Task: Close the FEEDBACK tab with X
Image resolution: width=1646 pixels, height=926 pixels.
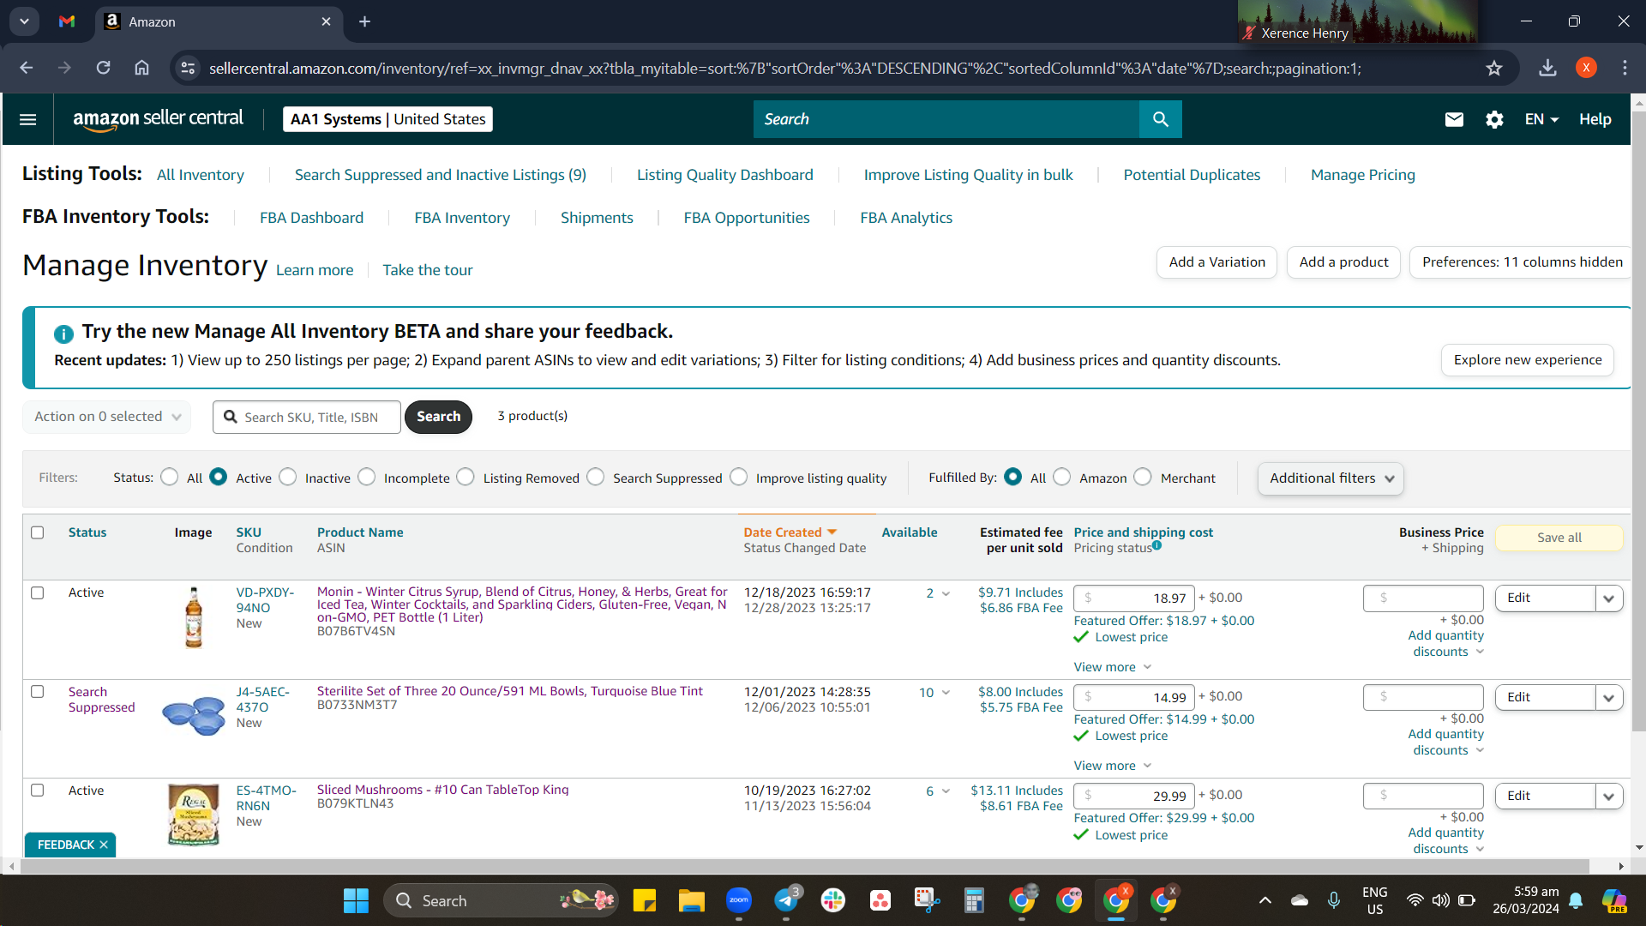Action: click(104, 845)
